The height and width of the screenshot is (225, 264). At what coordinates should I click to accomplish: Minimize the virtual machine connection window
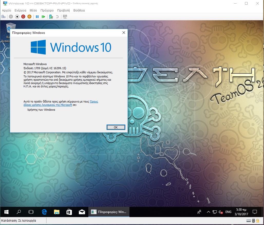pyautogui.click(x=235, y=3)
